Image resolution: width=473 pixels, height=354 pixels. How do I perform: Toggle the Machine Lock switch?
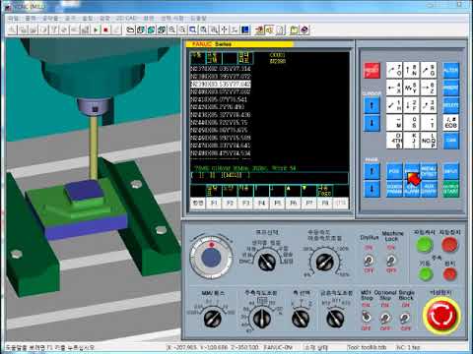click(391, 261)
